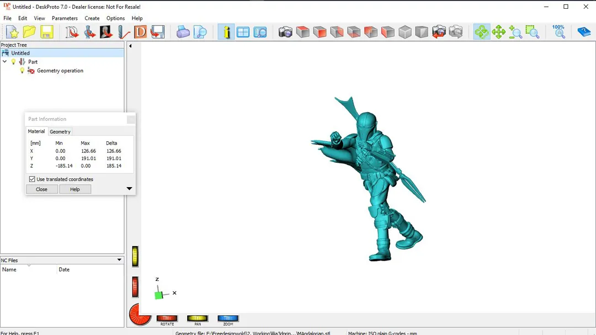Click the orange D icon in the toolbar
The width and height of the screenshot is (596, 335).
tap(140, 32)
